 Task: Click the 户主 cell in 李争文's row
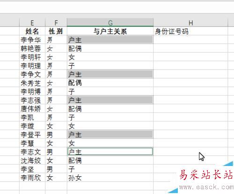[x=110, y=74]
